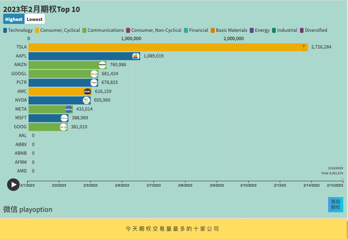Viewport: 348px width, 239px height.
Task: Toggle the Consumer, Non-Cyclical legend filter
Action: 154,30
